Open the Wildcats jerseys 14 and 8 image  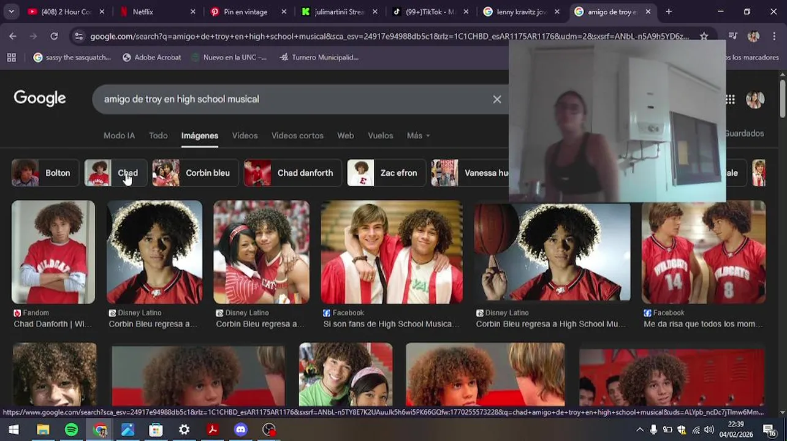704,252
